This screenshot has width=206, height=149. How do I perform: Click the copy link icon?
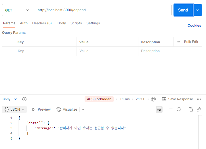click(x=199, y=109)
